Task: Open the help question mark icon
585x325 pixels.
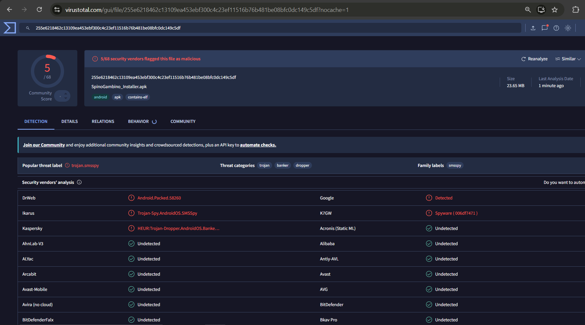Action: 556,28
